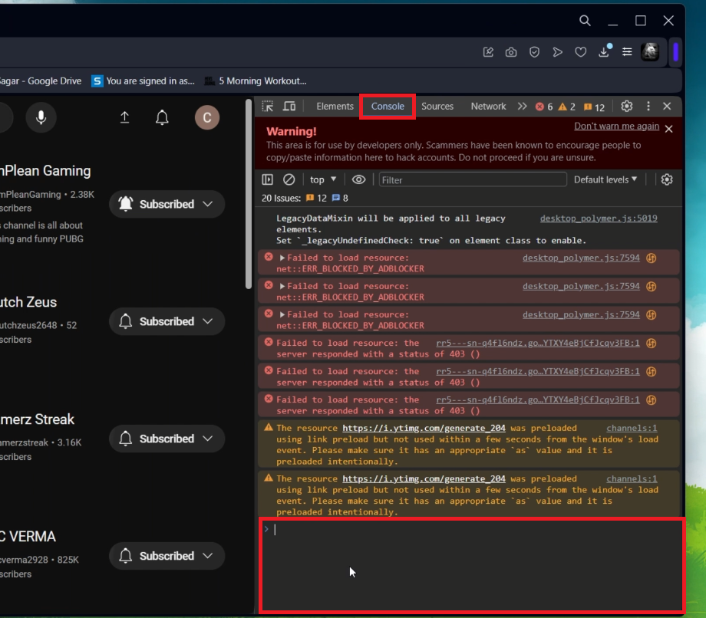
Task: Click the YouTube upload arrow icon
Action: click(x=125, y=117)
